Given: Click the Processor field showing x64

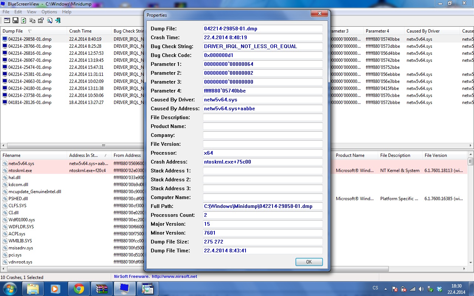Looking at the screenshot, I should (263, 153).
